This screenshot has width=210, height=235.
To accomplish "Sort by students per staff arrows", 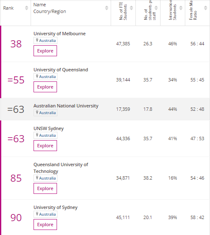I will 156,8.
